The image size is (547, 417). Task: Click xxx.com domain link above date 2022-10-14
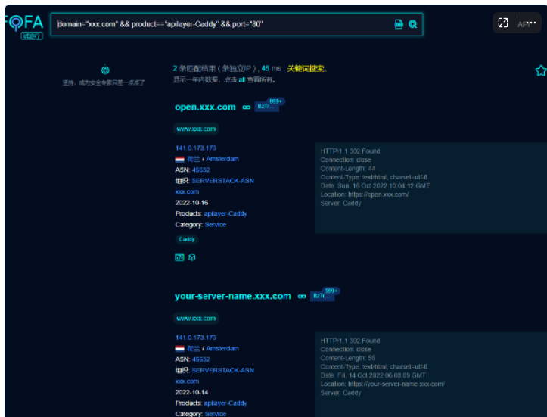(187, 381)
